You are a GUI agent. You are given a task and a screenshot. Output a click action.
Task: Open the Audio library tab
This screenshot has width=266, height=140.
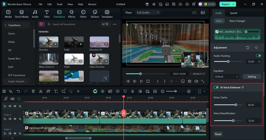click(35, 14)
